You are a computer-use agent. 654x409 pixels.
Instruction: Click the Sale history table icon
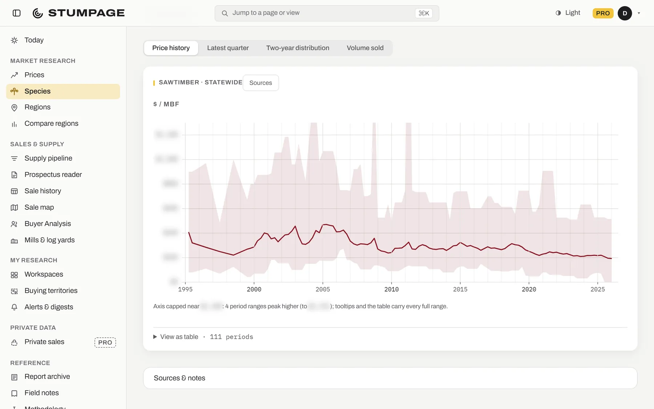14,191
